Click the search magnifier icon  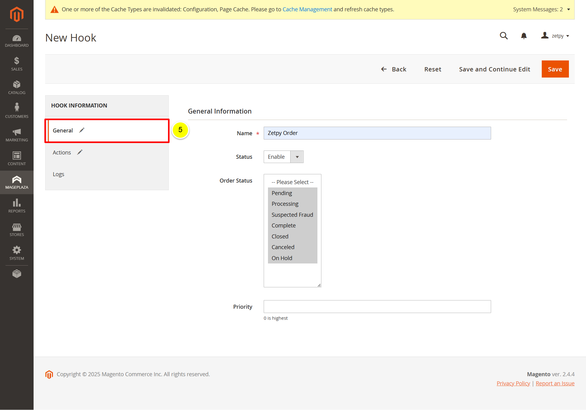(x=504, y=36)
